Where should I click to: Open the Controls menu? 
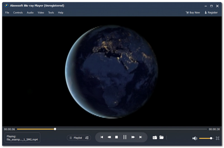(18, 13)
